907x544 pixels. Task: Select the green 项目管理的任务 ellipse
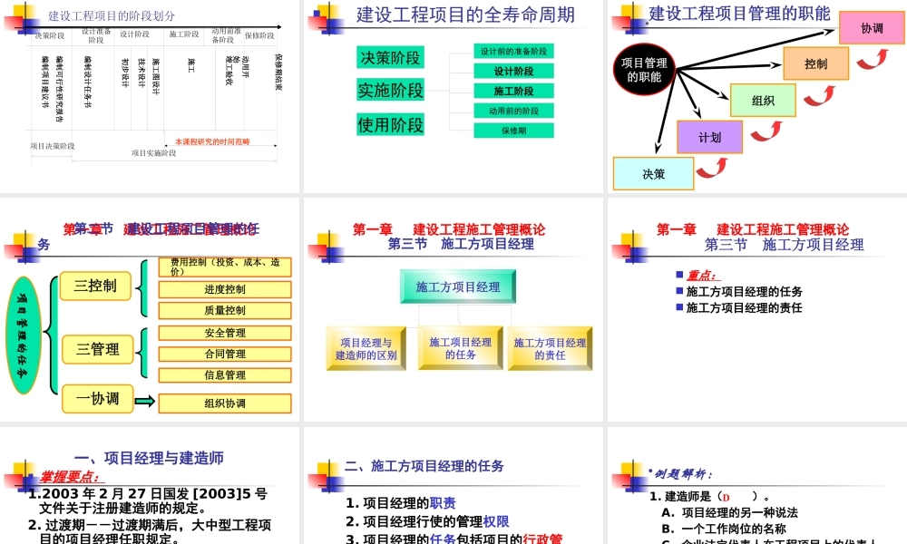pos(24,335)
